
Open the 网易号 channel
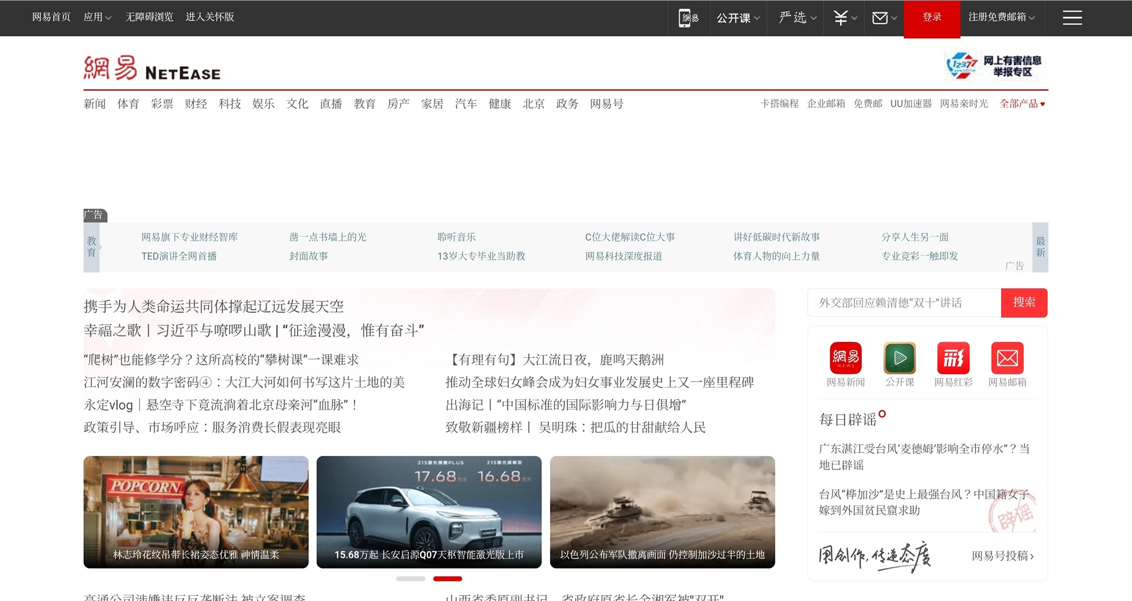coord(607,104)
